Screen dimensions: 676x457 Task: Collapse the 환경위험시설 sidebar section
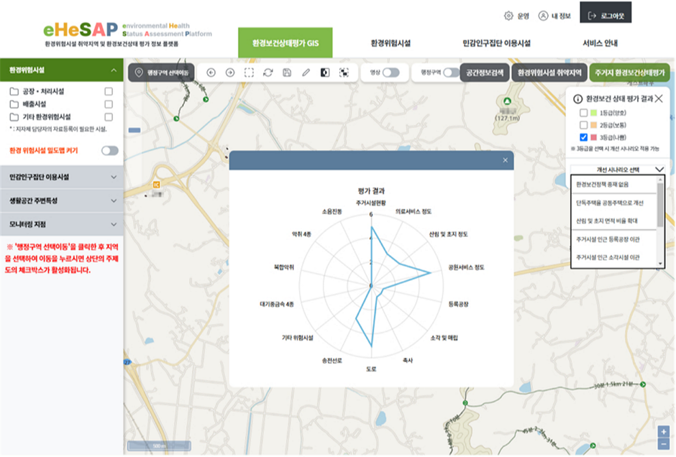pyautogui.click(x=62, y=70)
